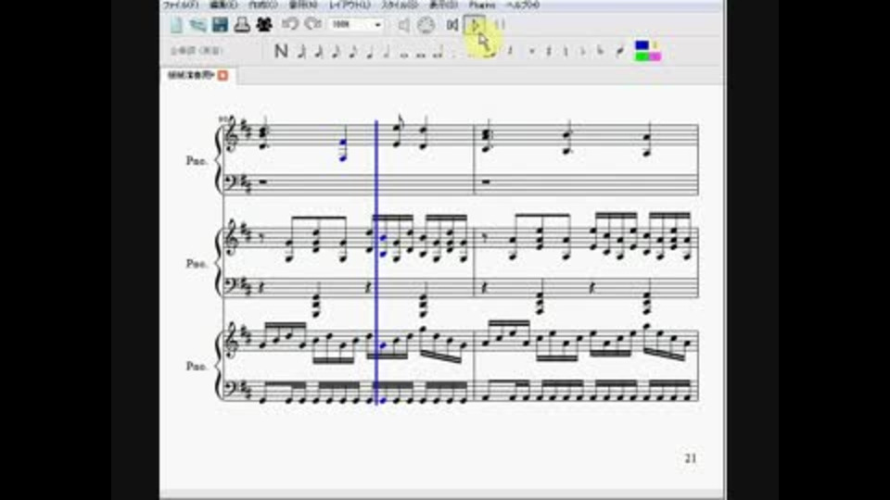The height and width of the screenshot is (500, 890).
Task: Undo the last edit
Action: 290,24
